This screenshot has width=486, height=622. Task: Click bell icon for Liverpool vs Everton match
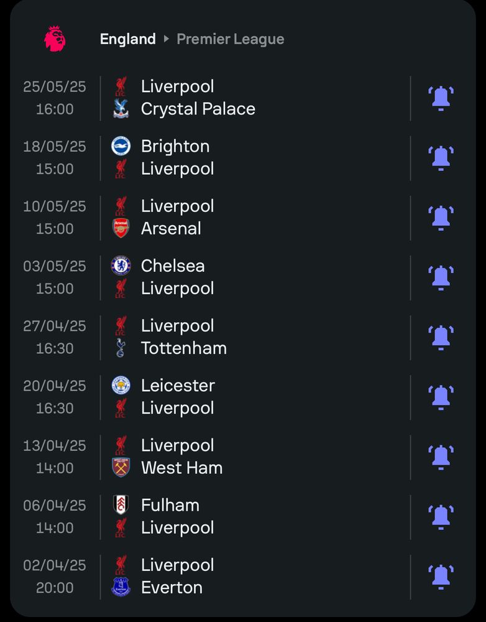point(441,577)
